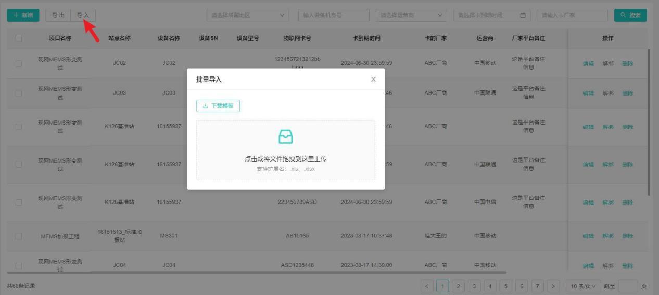Click the vertical scrollbar of the table
This screenshot has width=659, height=295.
pos(649,122)
